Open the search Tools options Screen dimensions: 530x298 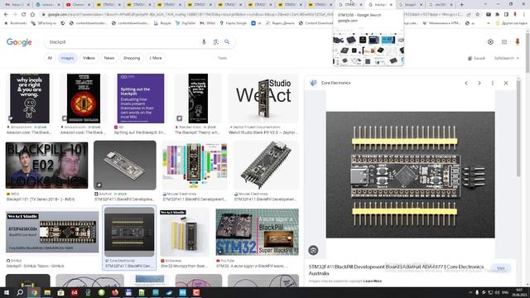pos(222,58)
